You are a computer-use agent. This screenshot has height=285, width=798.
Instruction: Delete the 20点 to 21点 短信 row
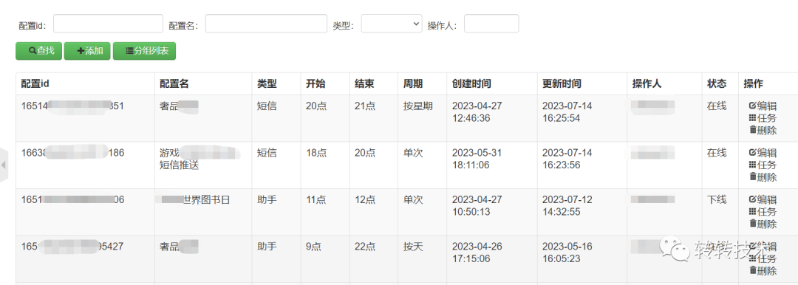pyautogui.click(x=763, y=130)
